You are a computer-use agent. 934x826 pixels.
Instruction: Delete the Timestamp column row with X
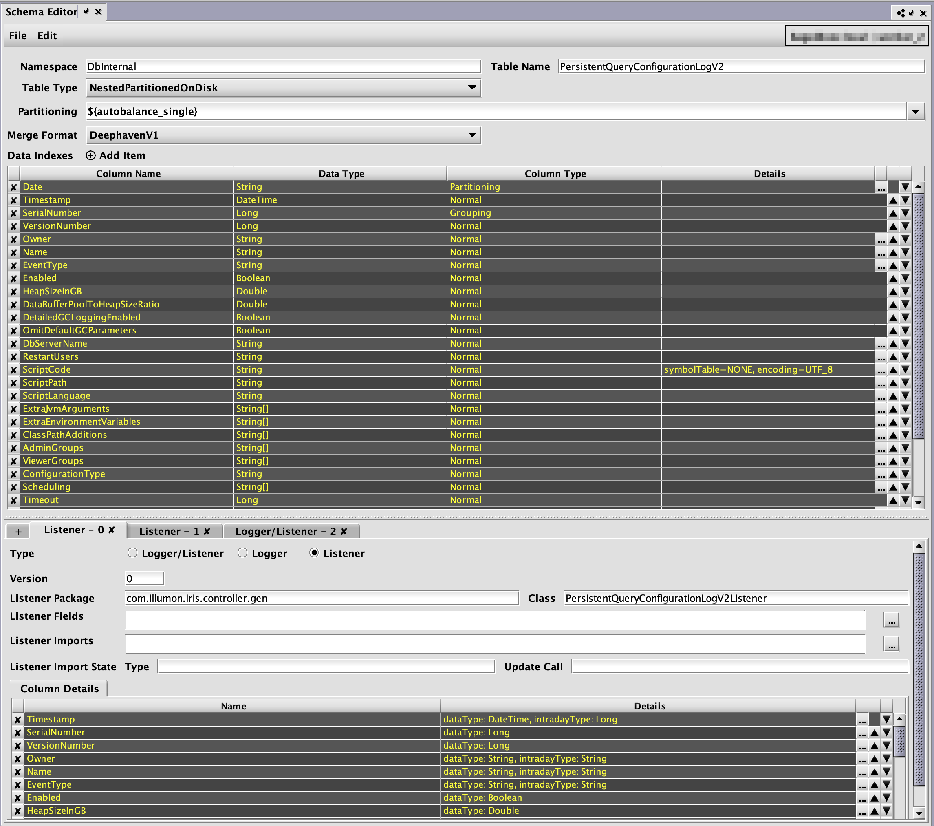(14, 200)
